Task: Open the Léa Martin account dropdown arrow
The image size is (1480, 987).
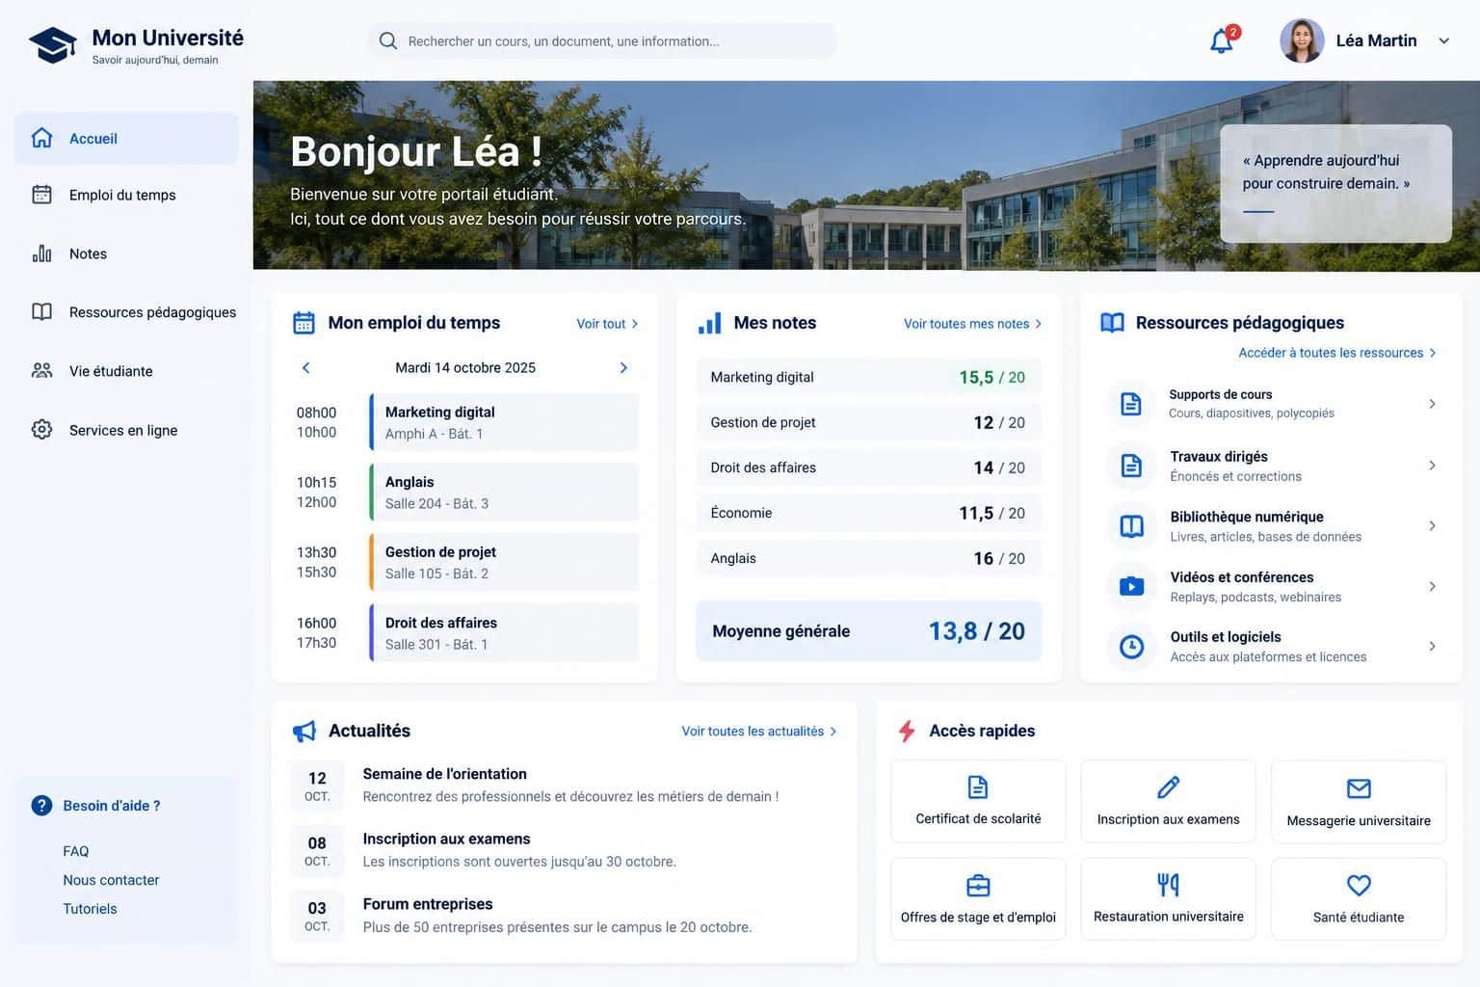Action: pyautogui.click(x=1443, y=40)
